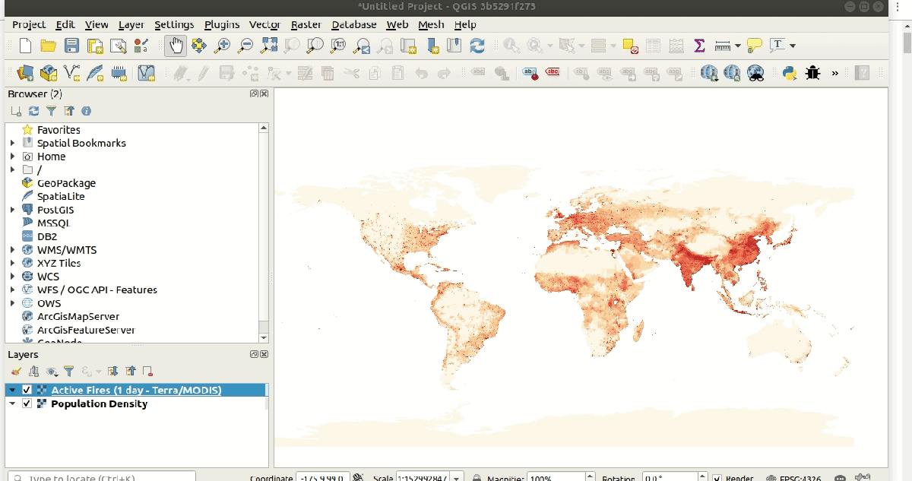Screen dimensions: 912x481
Task: Click the Scale input field
Action: click(x=423, y=478)
